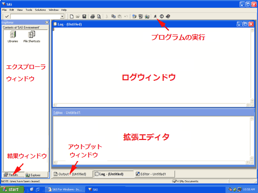Screen dimensions: 258x193
Task: Open the Window menu
Action: (54, 10)
